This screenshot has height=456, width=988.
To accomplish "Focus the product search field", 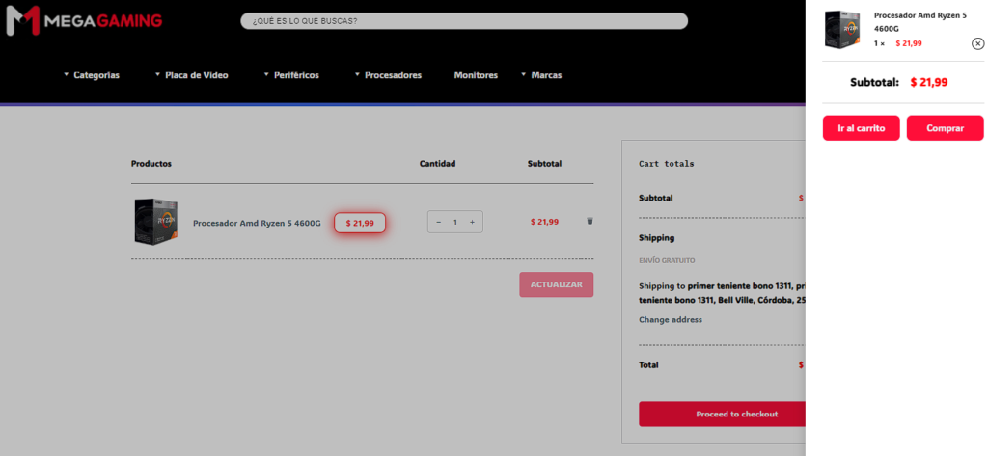I will [x=463, y=21].
